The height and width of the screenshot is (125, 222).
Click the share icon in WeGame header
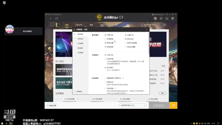point(161,18)
